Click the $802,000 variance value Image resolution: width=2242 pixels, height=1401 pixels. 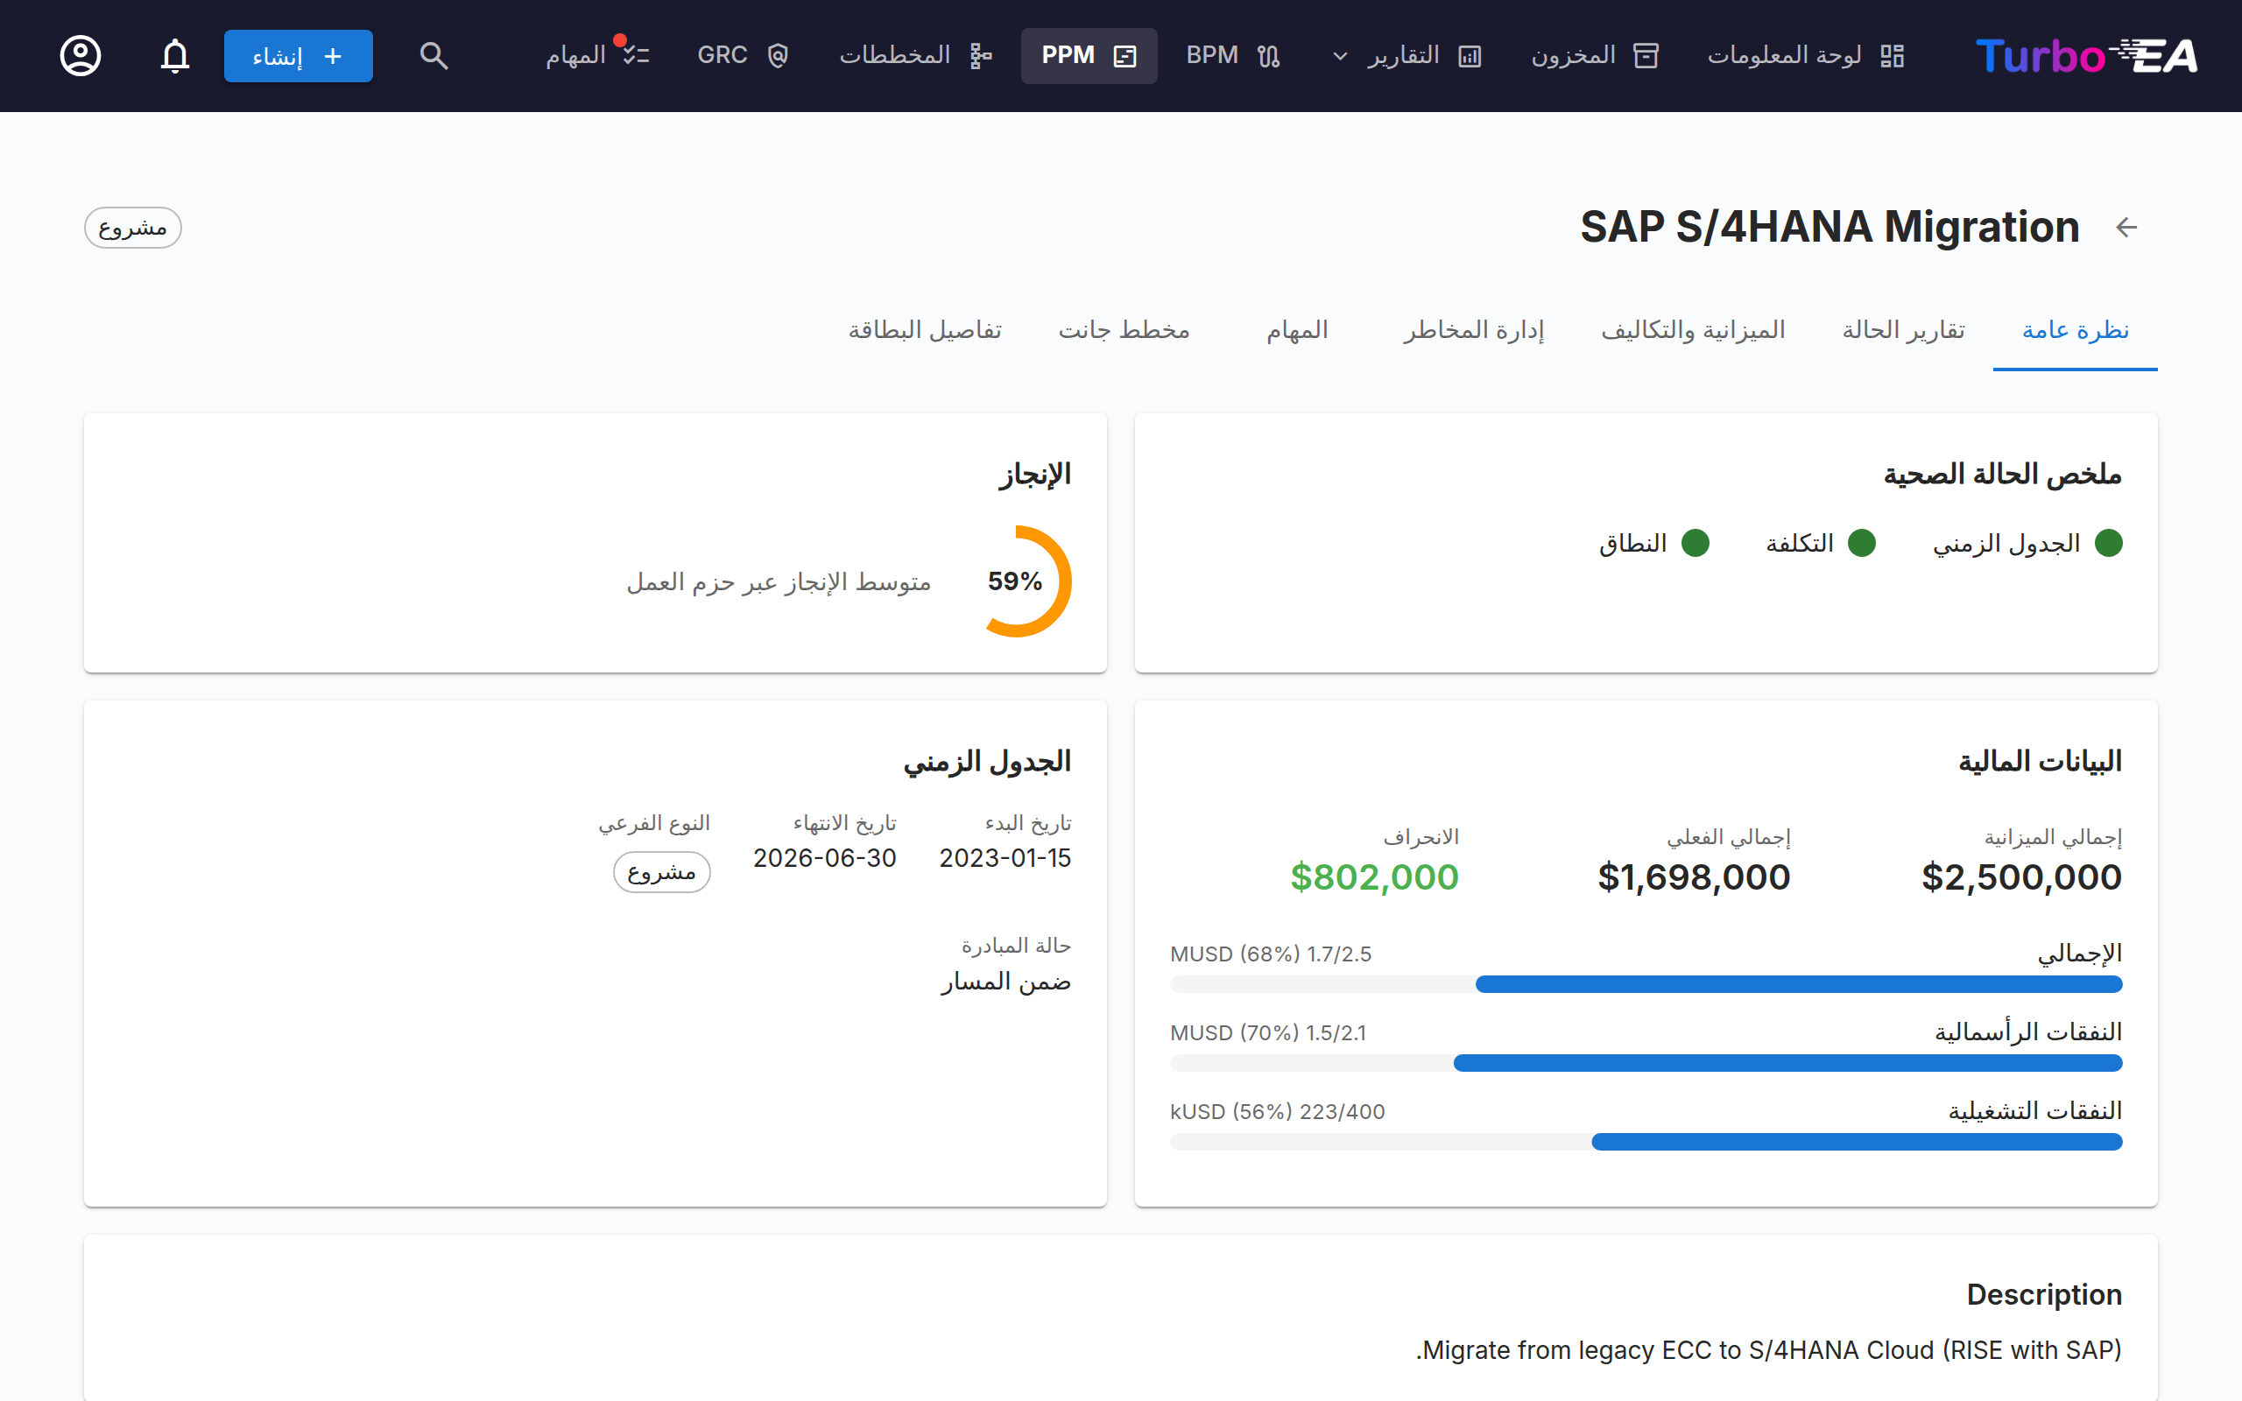click(1375, 877)
